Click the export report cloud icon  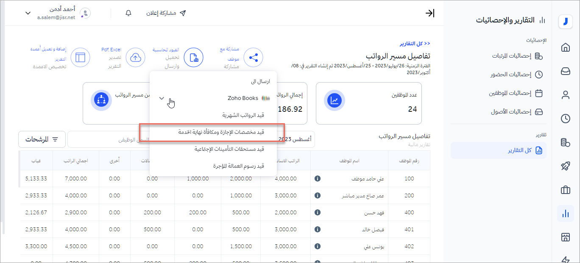pyautogui.click(x=136, y=58)
